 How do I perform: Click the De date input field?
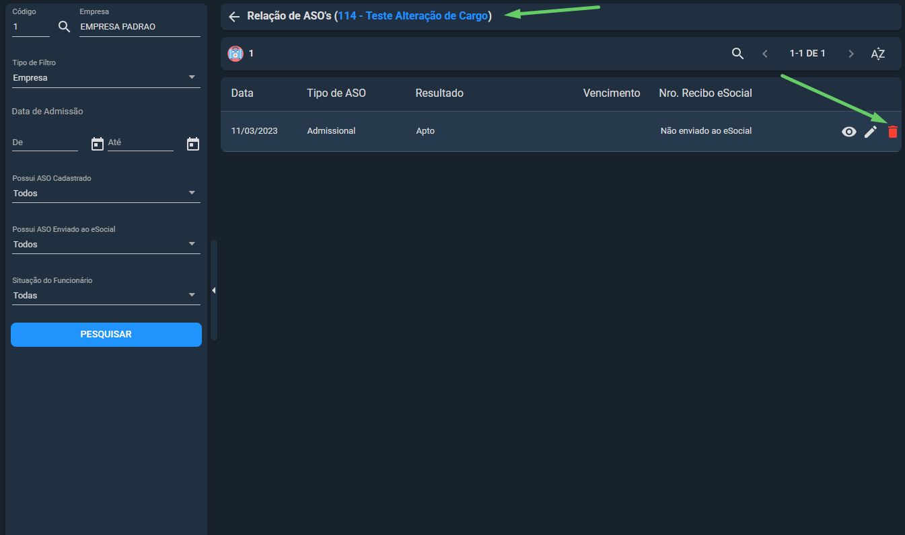pyautogui.click(x=45, y=142)
